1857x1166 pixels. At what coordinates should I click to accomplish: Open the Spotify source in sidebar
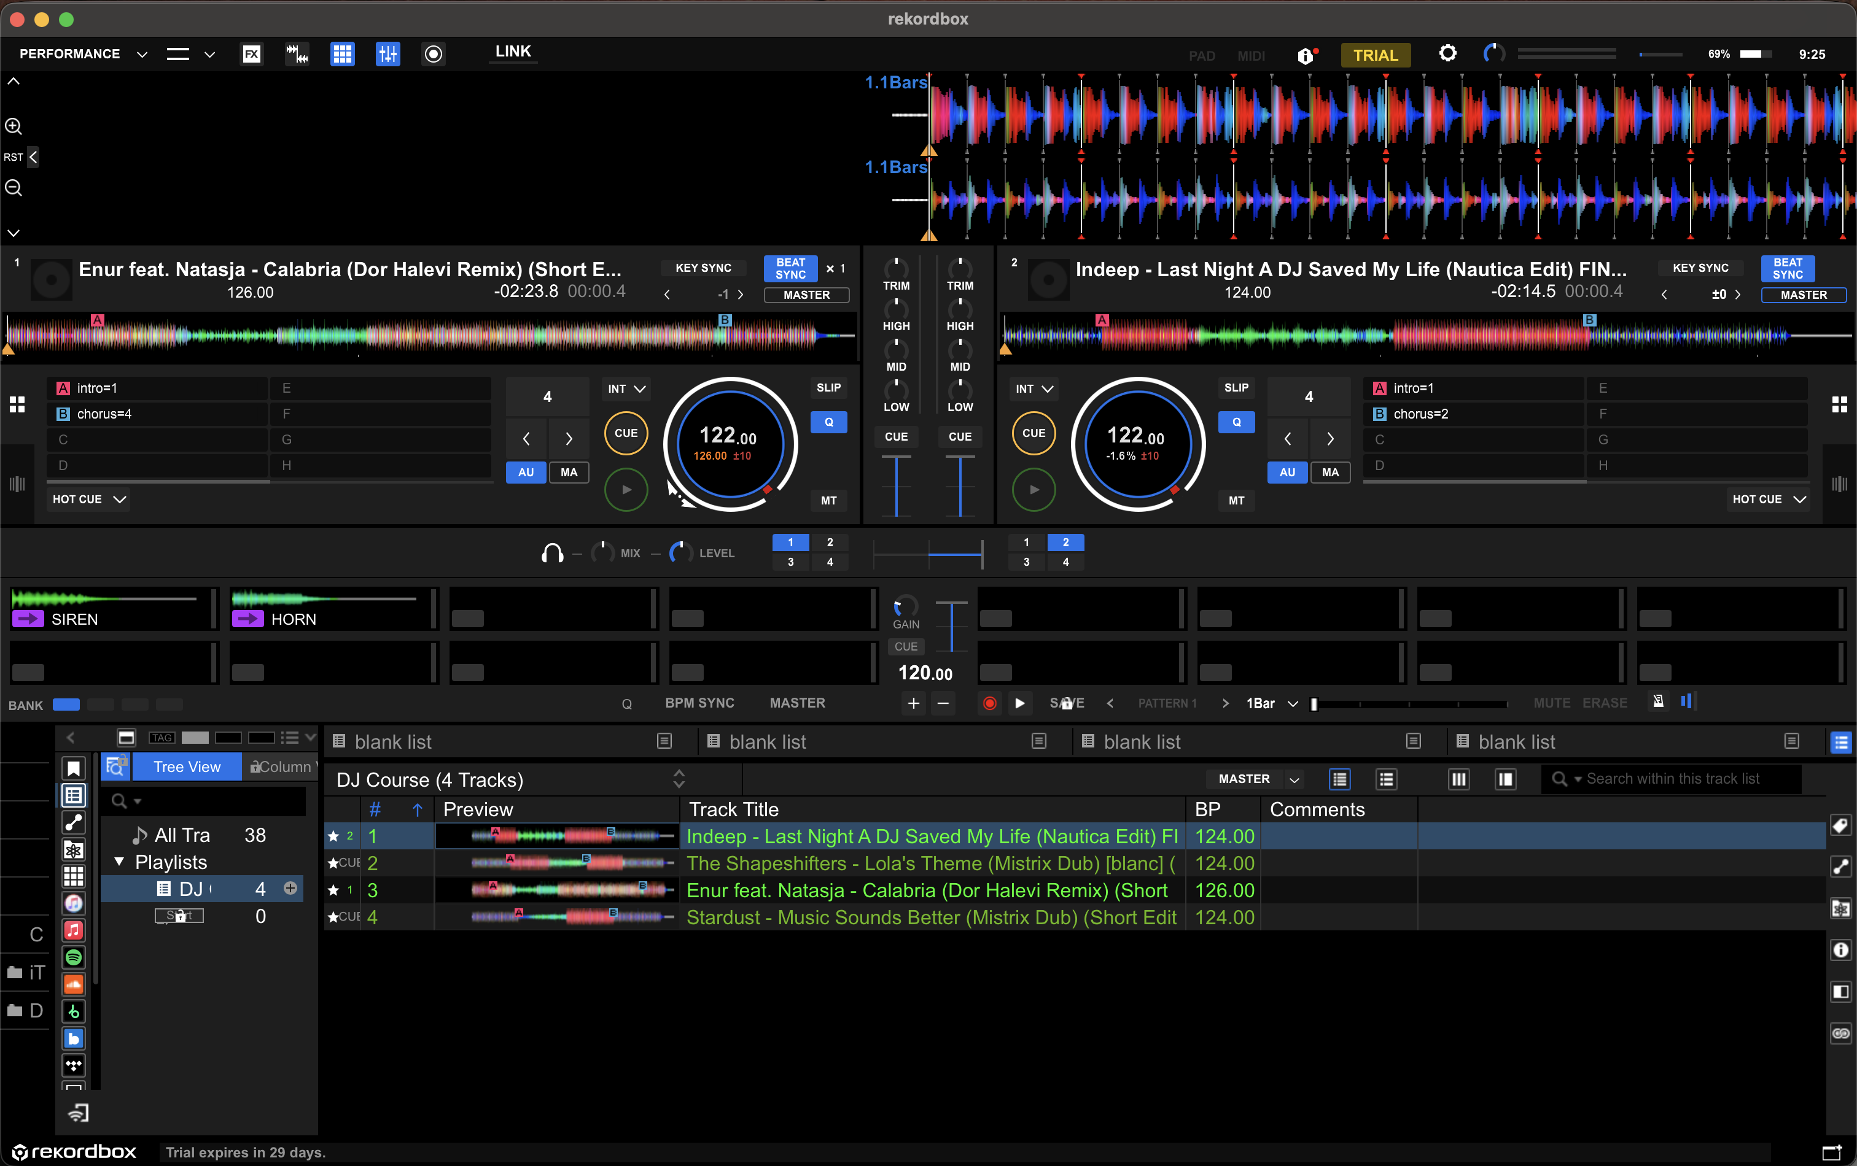73,957
